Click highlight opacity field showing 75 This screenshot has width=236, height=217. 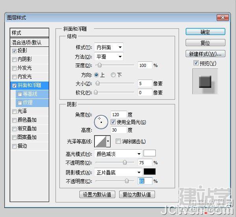pos(145,163)
